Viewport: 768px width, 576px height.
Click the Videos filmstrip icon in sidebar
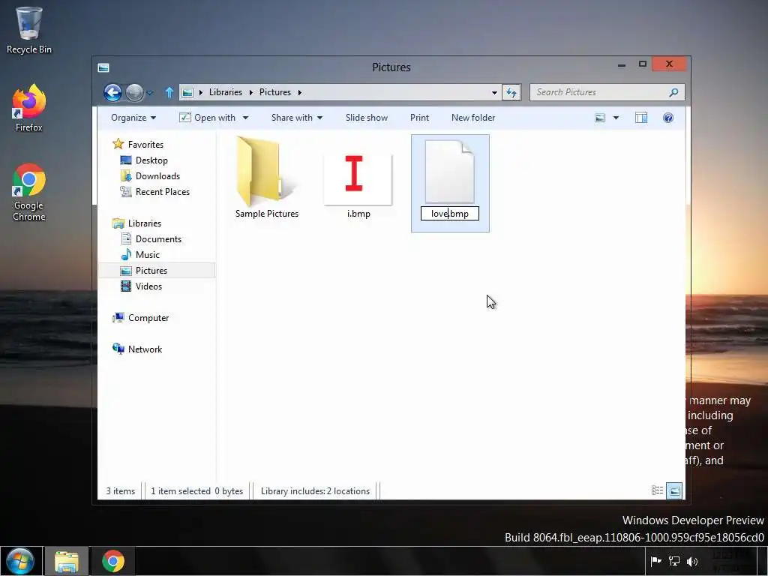126,286
